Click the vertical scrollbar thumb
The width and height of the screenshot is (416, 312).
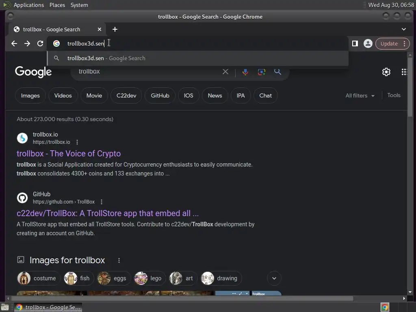pos(410,86)
